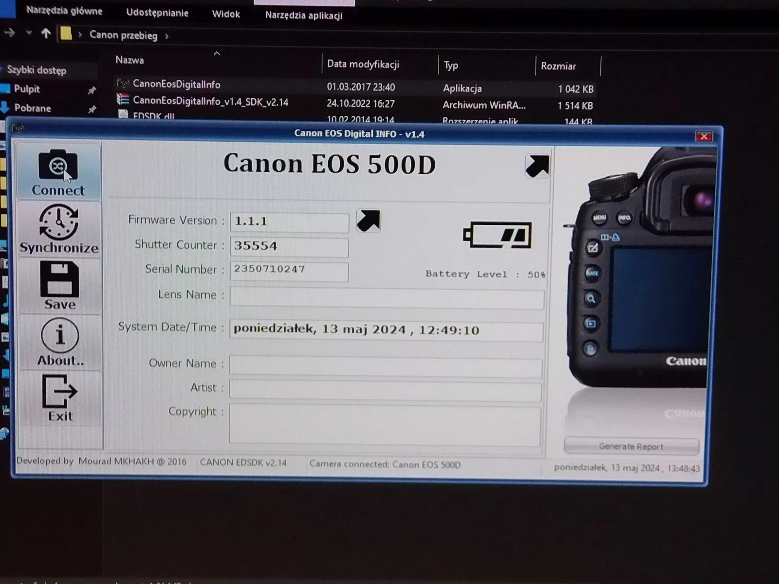Expand the path chevron after Canon przebieg
This screenshot has width=779, height=584.
point(167,36)
